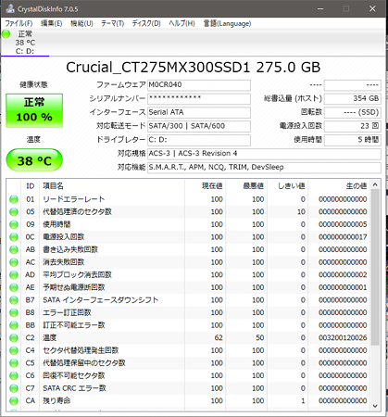Click the supported features field with TRIM
This screenshot has width=388, height=417.
(264, 167)
